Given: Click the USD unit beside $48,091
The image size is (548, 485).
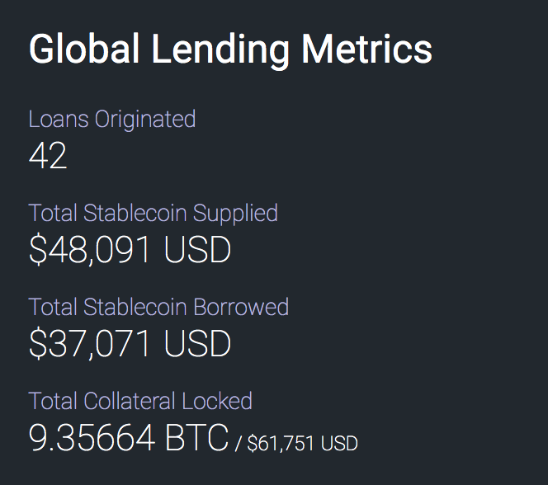Looking at the screenshot, I should [197, 250].
